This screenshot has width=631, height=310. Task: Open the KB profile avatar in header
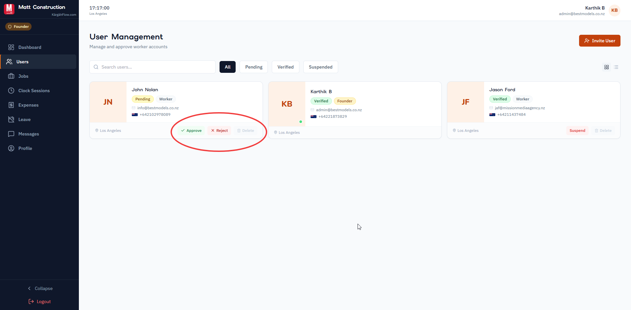(614, 10)
